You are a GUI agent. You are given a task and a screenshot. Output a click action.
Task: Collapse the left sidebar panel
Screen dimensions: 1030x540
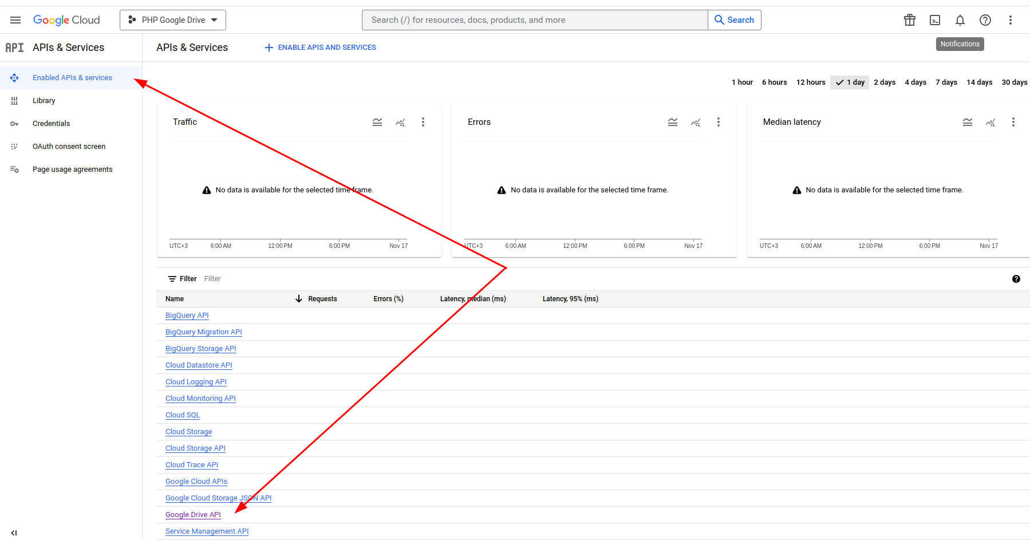[14, 533]
